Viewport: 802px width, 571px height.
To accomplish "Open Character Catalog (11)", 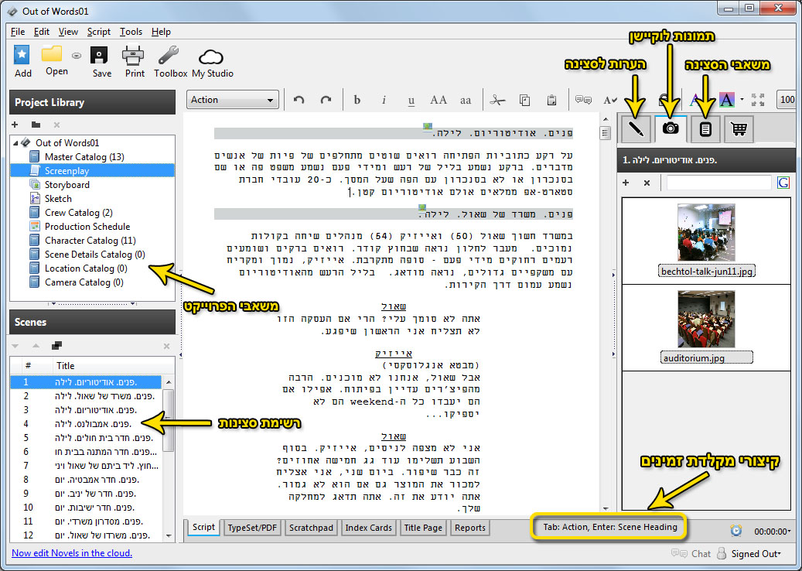I will pos(90,241).
